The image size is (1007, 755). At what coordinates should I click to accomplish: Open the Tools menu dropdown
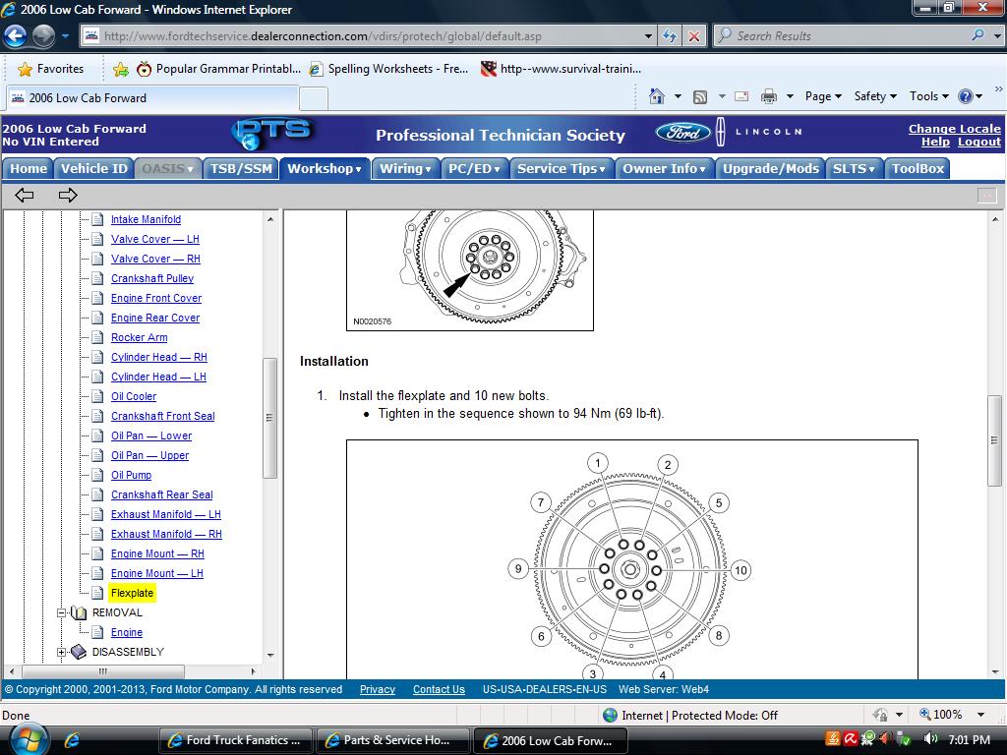(928, 96)
